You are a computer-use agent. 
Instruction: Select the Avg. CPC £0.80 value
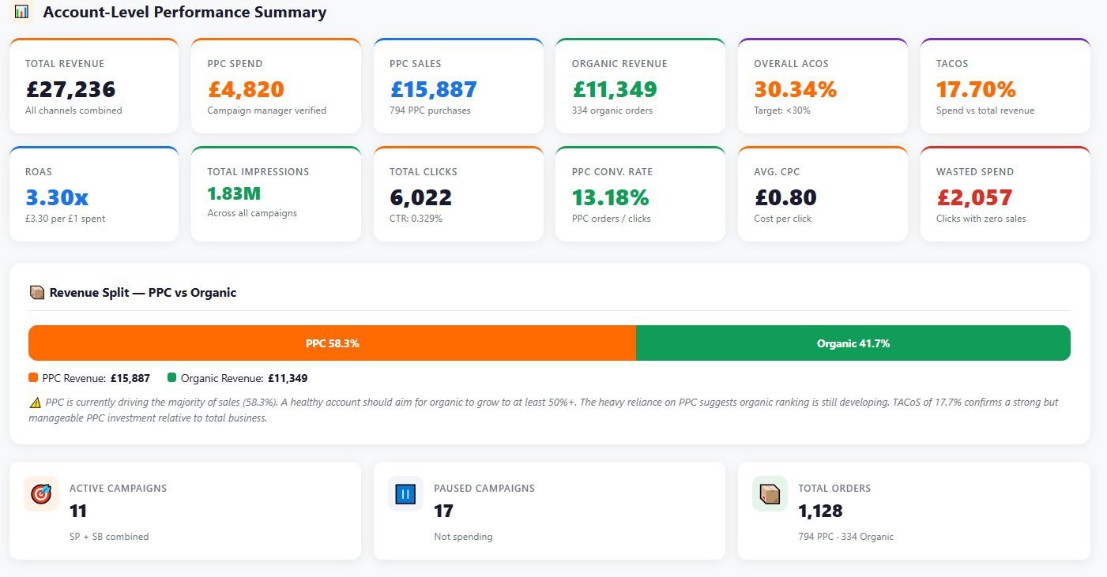(785, 197)
